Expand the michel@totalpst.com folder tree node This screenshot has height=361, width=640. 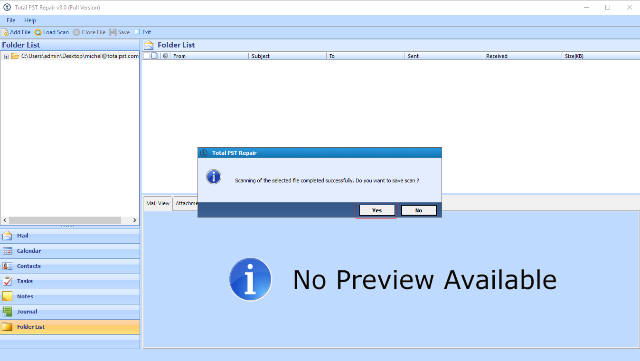pyautogui.click(x=7, y=57)
